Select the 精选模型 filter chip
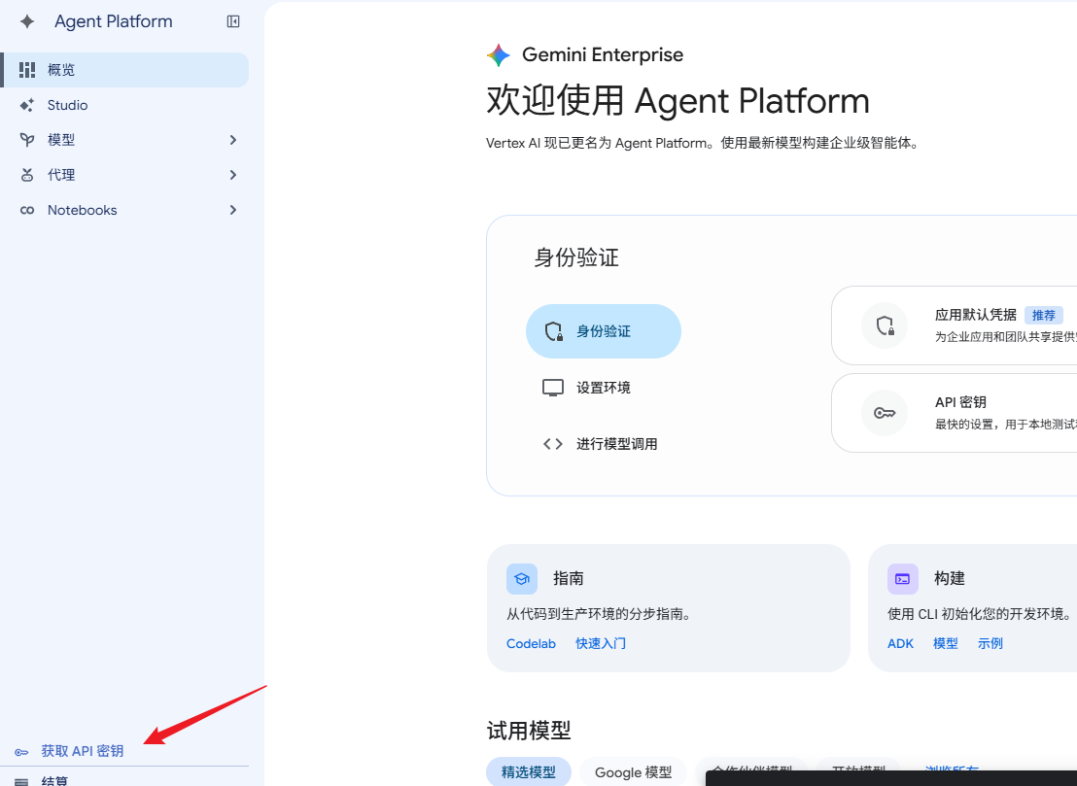Screen dimensions: 1077x786 [x=529, y=772]
